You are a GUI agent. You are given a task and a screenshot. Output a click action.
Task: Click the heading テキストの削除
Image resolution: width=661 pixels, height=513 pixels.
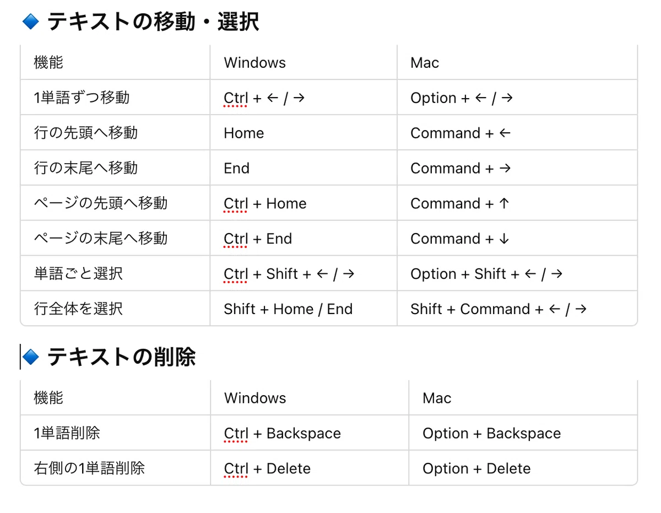pyautogui.click(x=121, y=358)
